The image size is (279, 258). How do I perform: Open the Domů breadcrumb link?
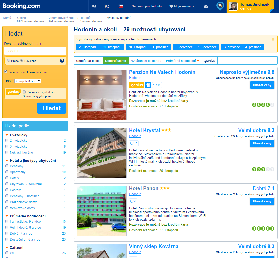[x=7, y=18]
